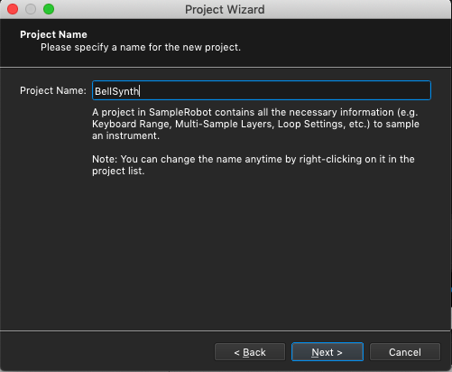Click "Loop Settings" in the description text

(x=311, y=124)
